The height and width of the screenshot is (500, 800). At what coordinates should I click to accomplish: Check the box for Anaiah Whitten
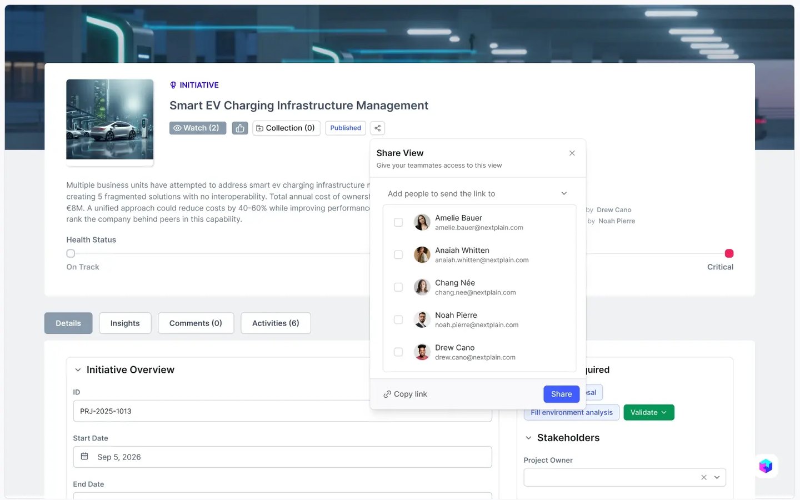click(x=398, y=254)
